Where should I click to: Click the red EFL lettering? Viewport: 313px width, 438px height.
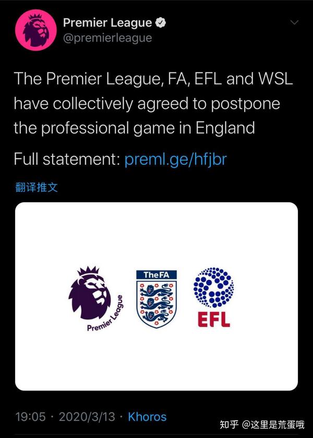[214, 319]
